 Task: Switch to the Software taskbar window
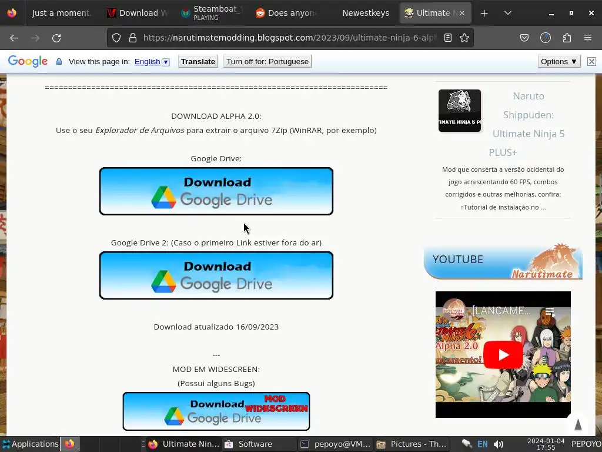(259, 444)
